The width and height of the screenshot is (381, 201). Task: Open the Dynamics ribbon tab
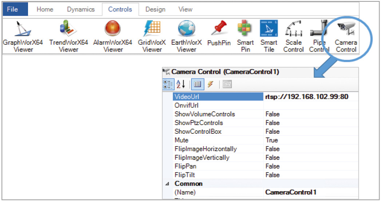click(x=81, y=9)
